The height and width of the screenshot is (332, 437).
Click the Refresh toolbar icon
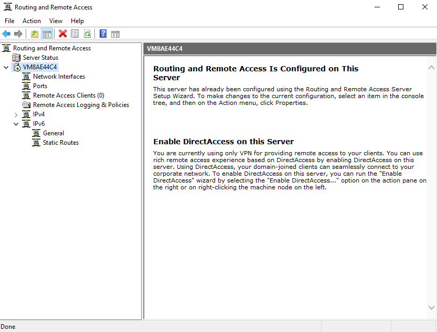tap(88, 34)
